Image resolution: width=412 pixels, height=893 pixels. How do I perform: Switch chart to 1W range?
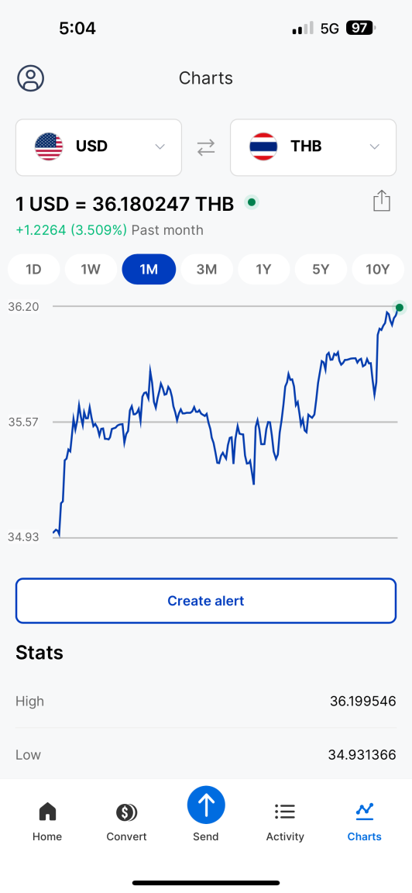click(x=91, y=270)
